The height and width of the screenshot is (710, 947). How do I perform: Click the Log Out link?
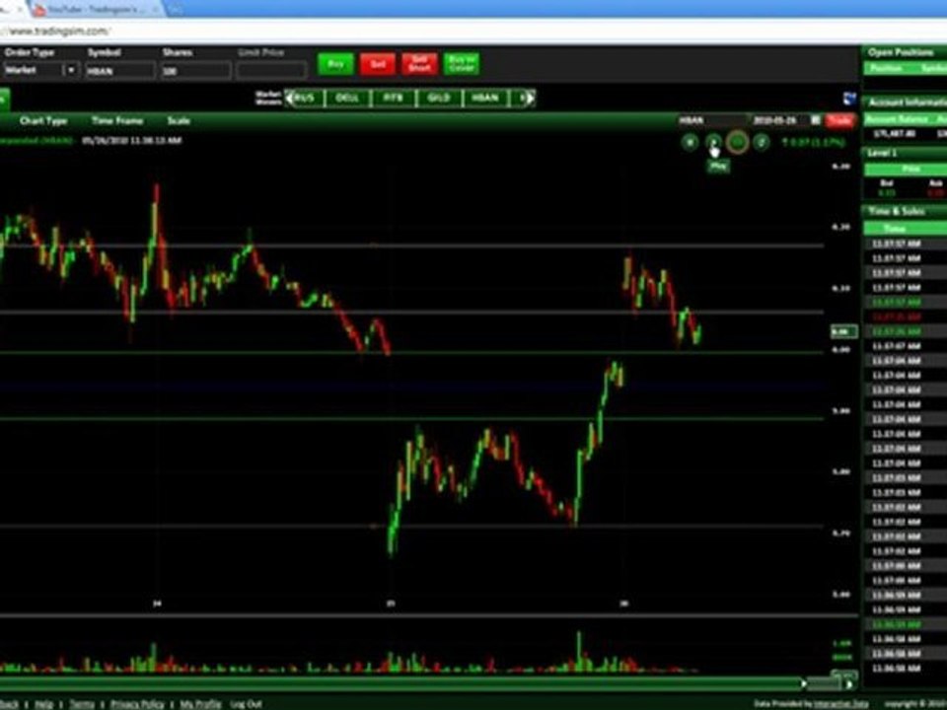coord(246,704)
